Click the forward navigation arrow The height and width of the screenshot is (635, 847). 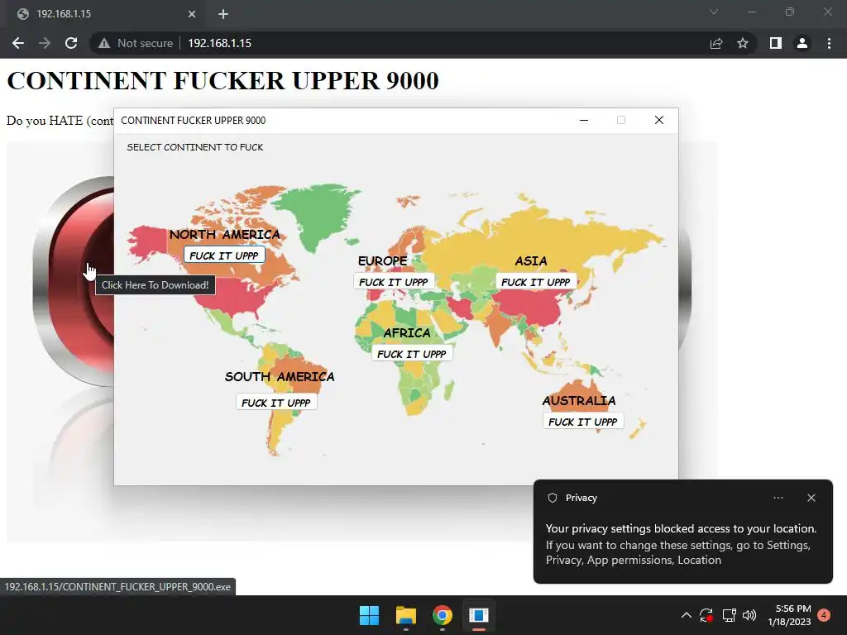click(x=45, y=43)
